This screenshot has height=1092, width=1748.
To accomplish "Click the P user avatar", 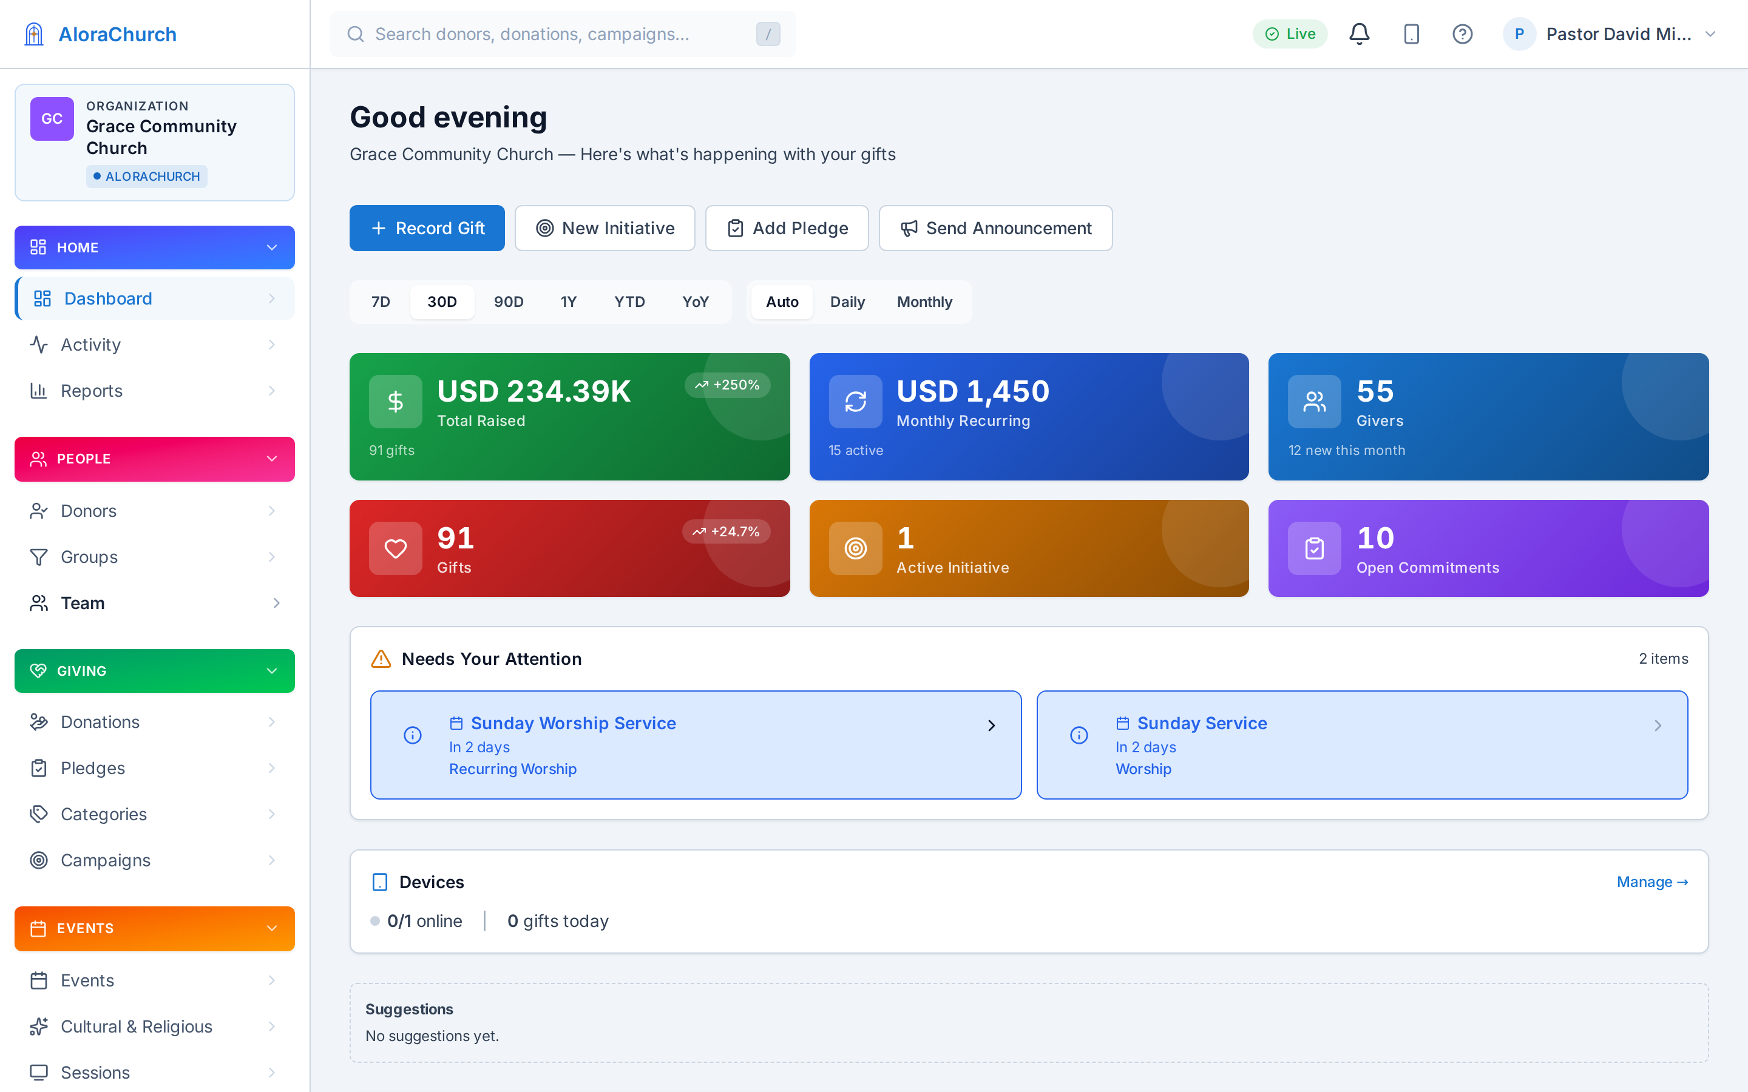I will click(1519, 34).
